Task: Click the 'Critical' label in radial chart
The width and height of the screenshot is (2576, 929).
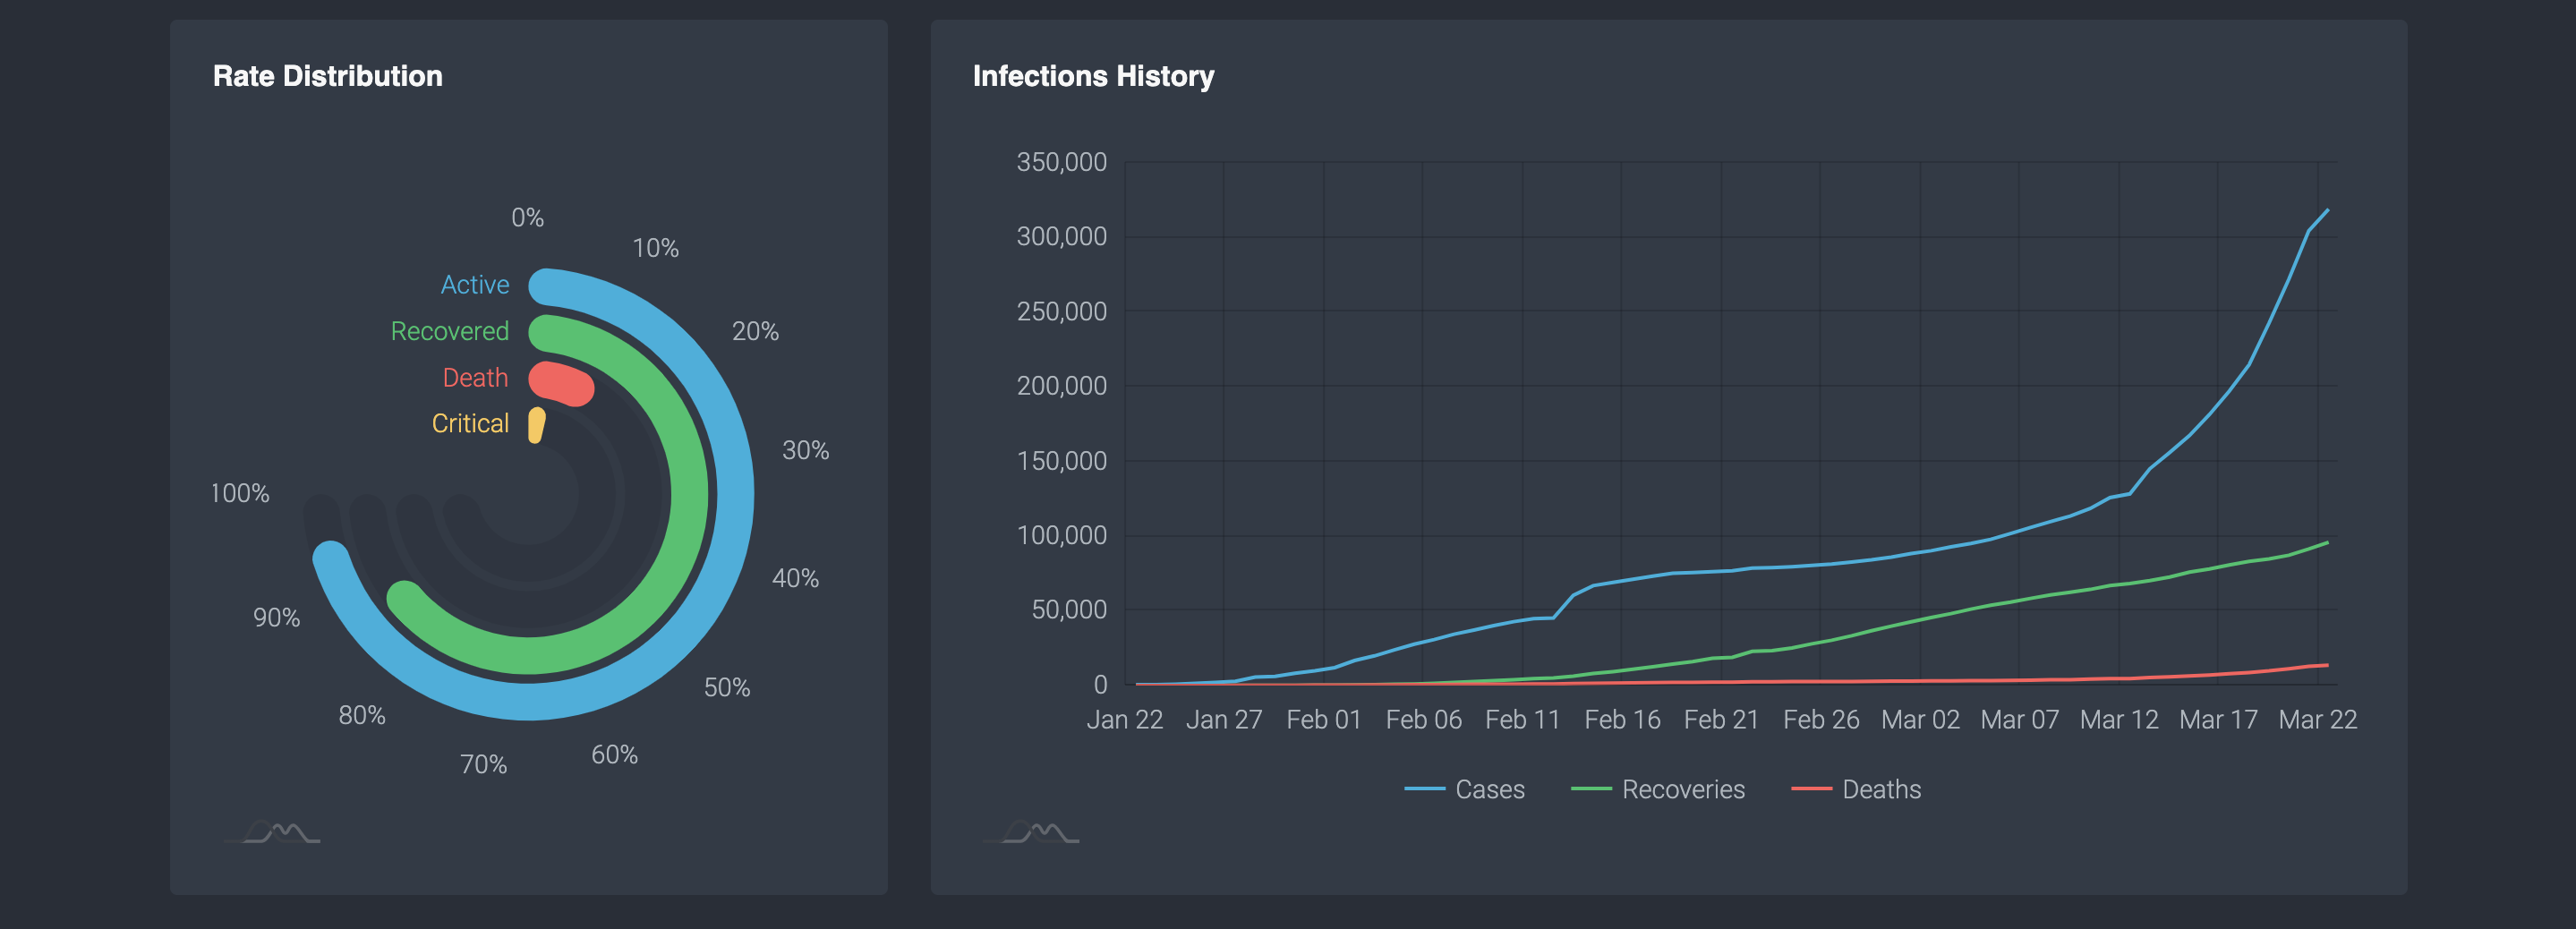Action: click(x=470, y=424)
